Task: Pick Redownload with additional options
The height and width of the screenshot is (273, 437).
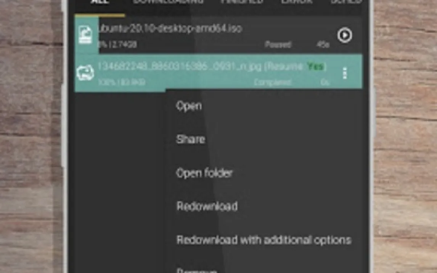Action: coord(263,240)
